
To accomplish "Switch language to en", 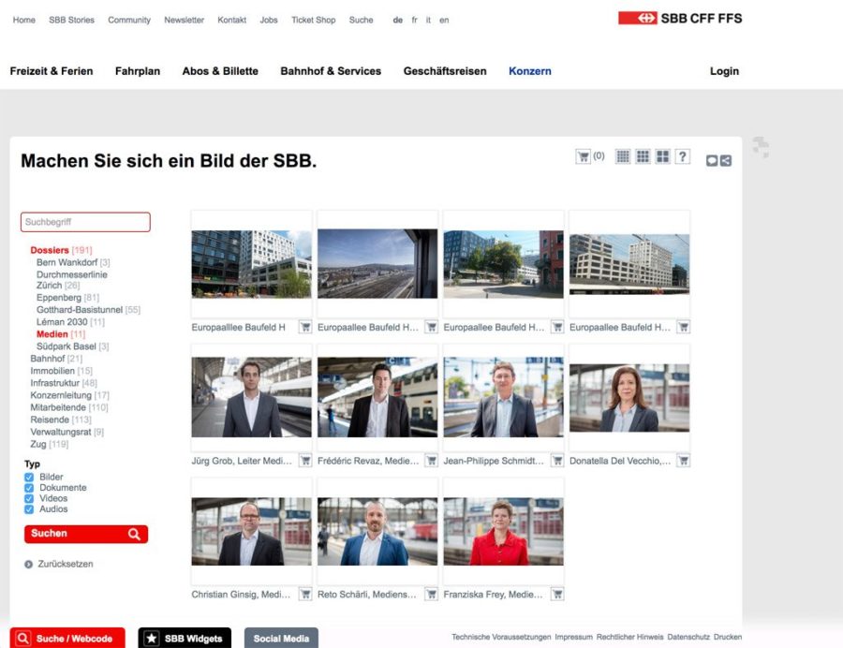I will pos(444,20).
